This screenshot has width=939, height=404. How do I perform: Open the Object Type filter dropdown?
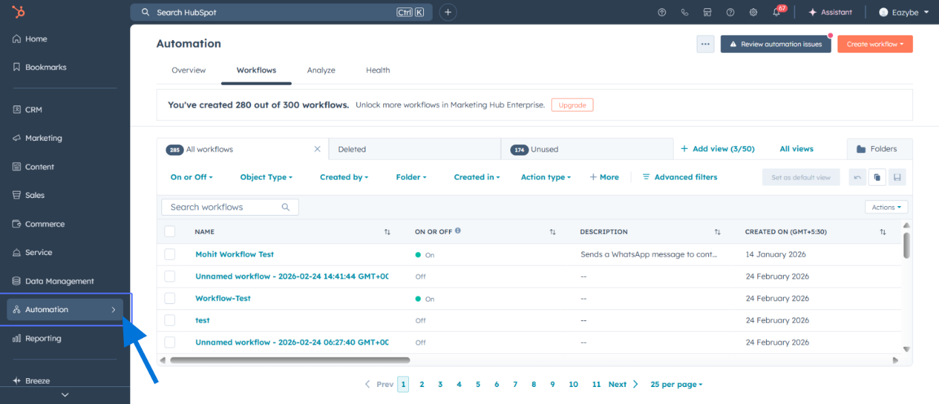(x=266, y=178)
